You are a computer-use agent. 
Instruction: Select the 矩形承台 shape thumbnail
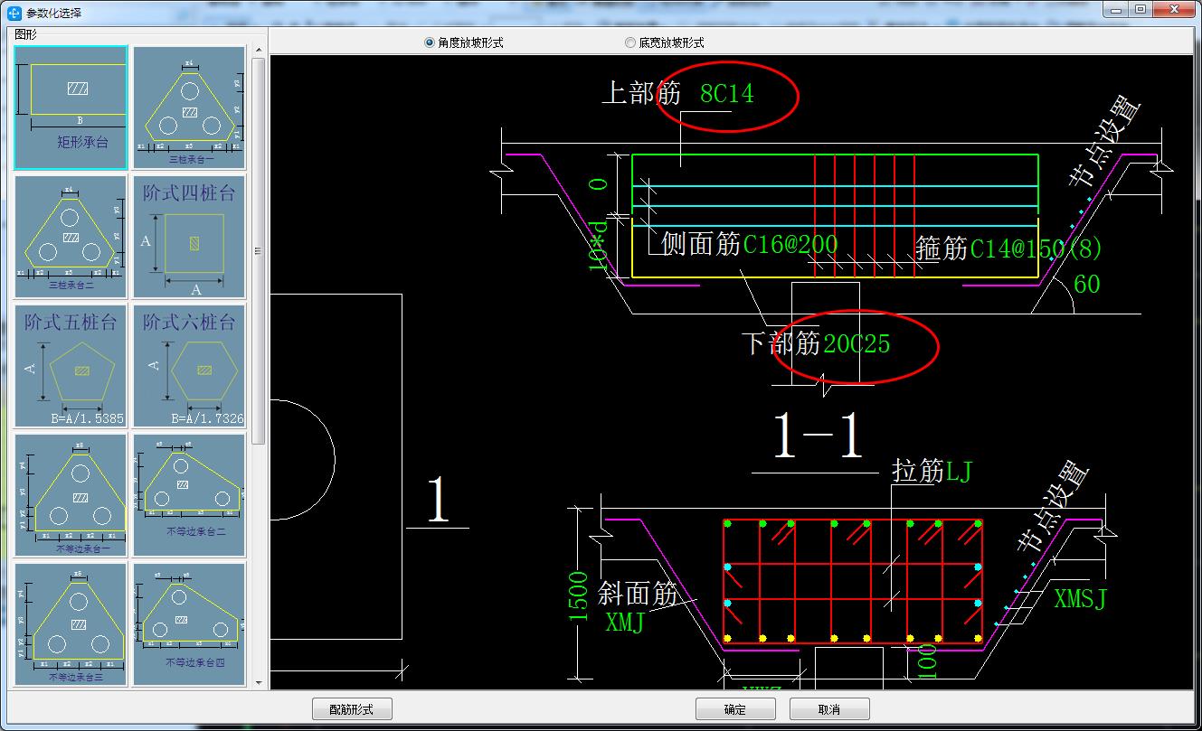coord(71,108)
